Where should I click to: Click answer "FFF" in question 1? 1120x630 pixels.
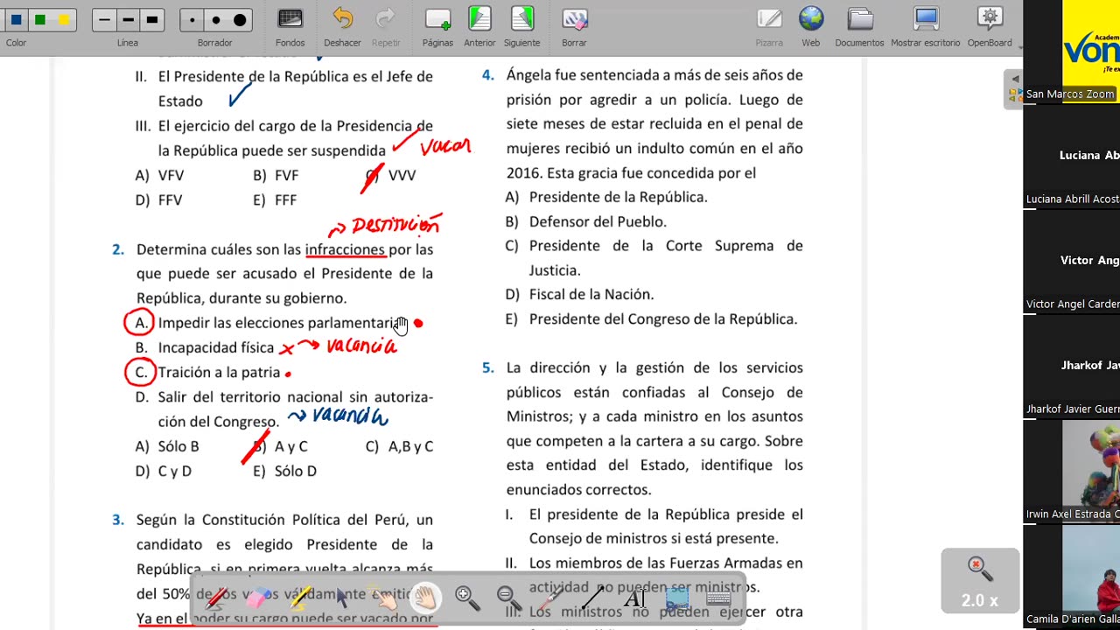click(286, 199)
